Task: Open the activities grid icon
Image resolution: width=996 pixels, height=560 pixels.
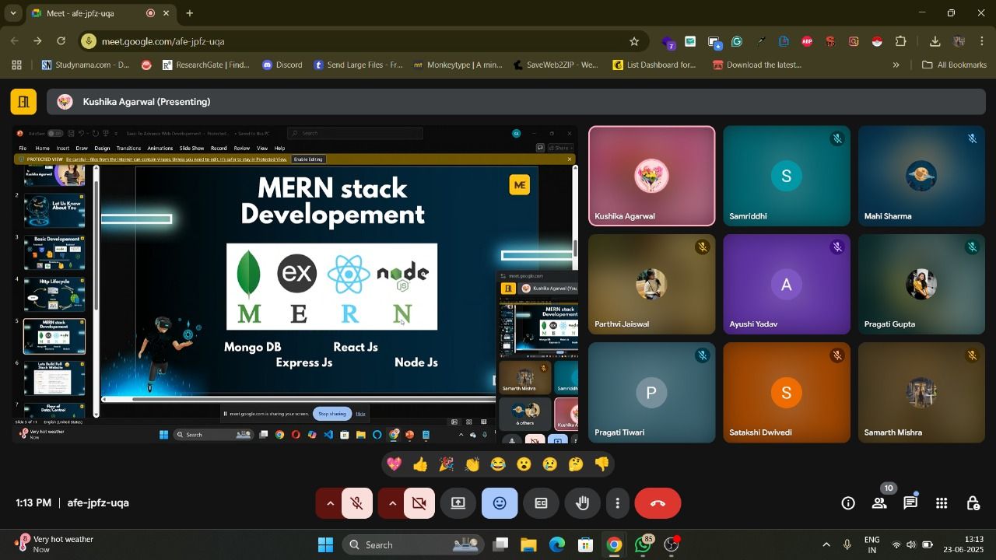Action: (942, 503)
